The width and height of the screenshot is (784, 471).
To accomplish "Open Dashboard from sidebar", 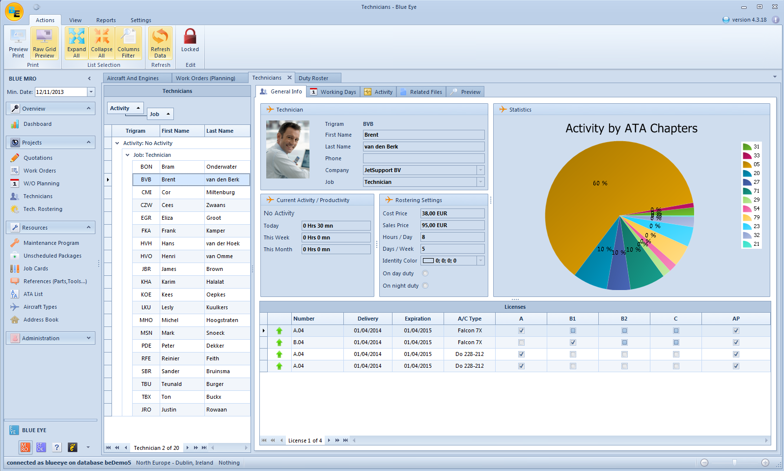I will point(37,124).
